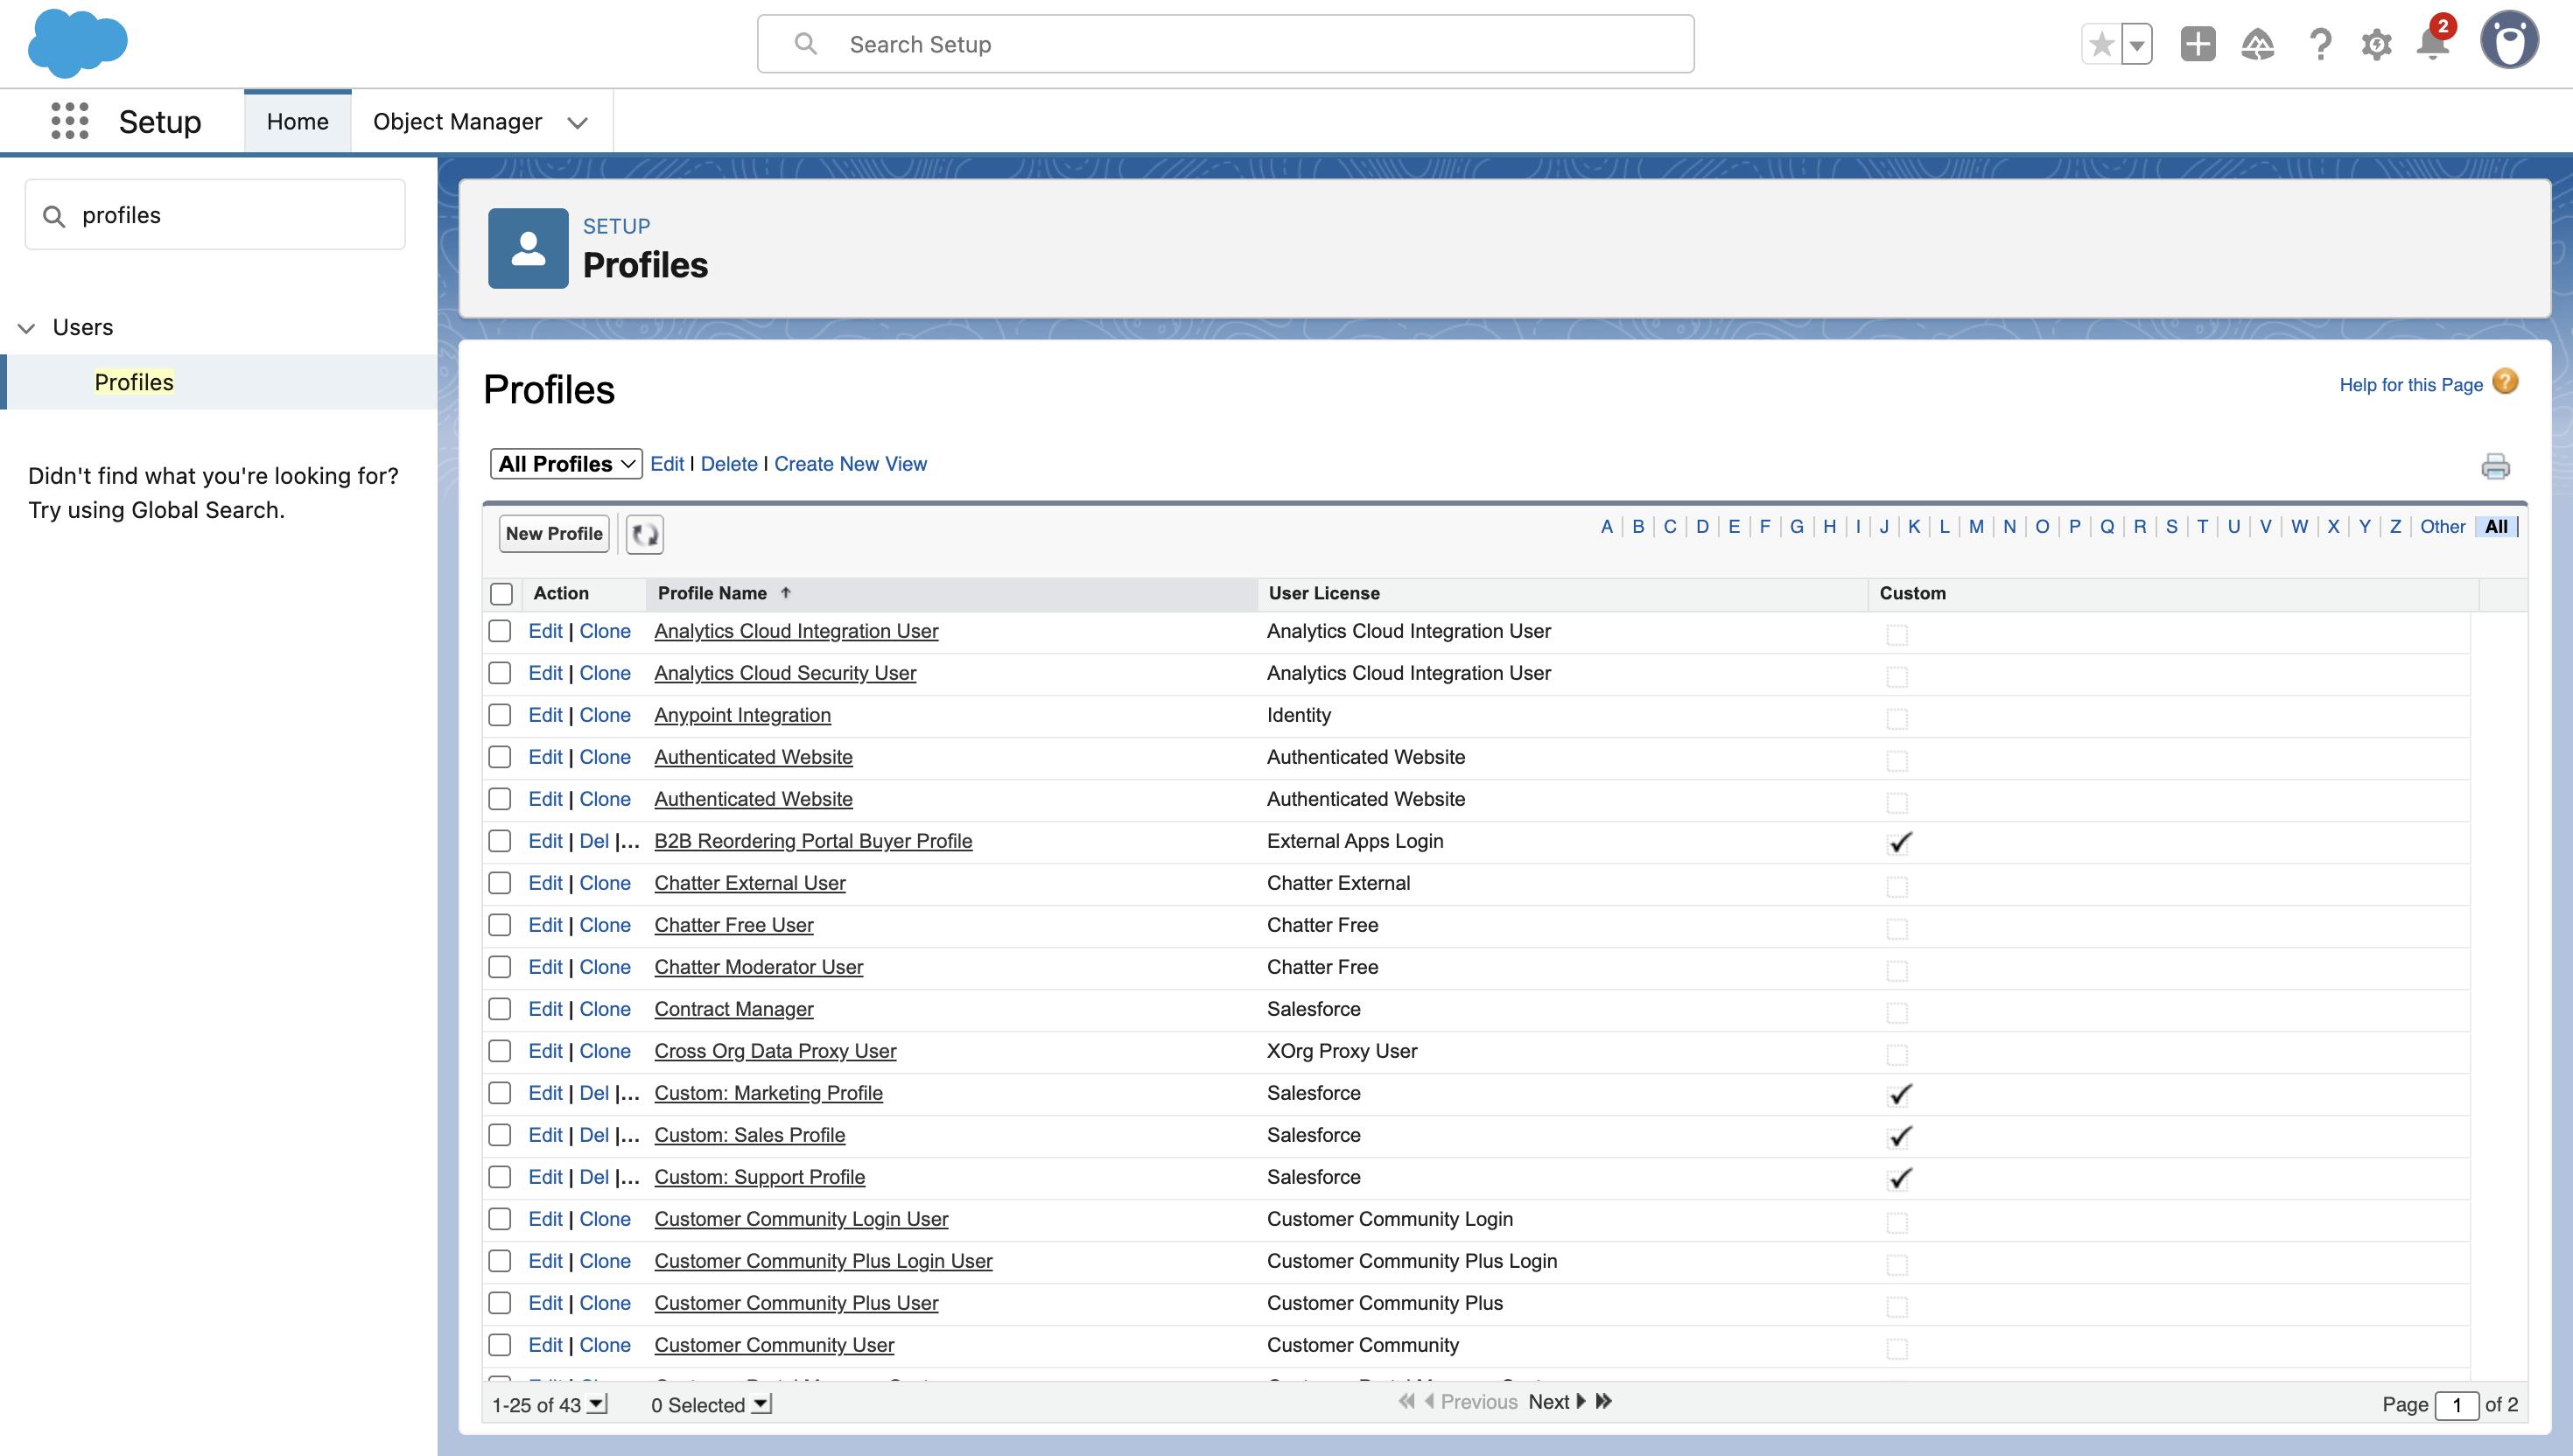Open the Trailhead guidance icon
This screenshot has width=2573, height=1456.
tap(2257, 44)
